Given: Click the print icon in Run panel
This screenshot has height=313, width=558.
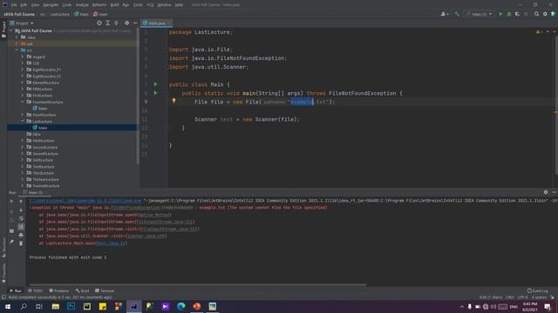Looking at the screenshot, I should [21, 235].
